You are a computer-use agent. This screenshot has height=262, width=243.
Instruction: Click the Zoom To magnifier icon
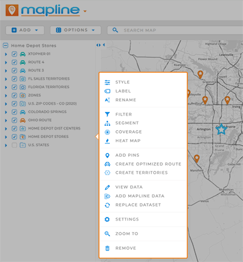point(108,234)
